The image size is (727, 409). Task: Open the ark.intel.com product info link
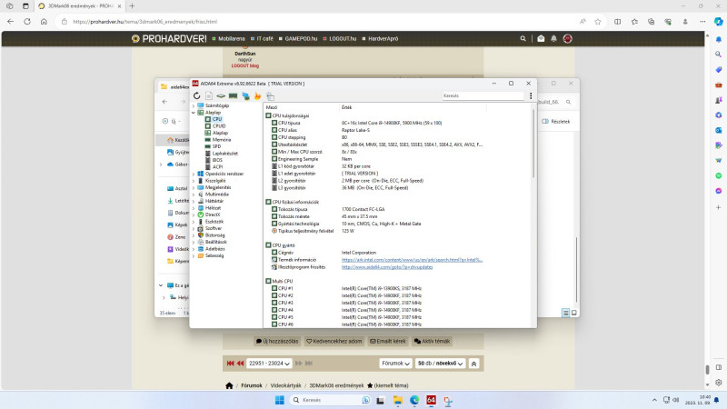pos(413,260)
